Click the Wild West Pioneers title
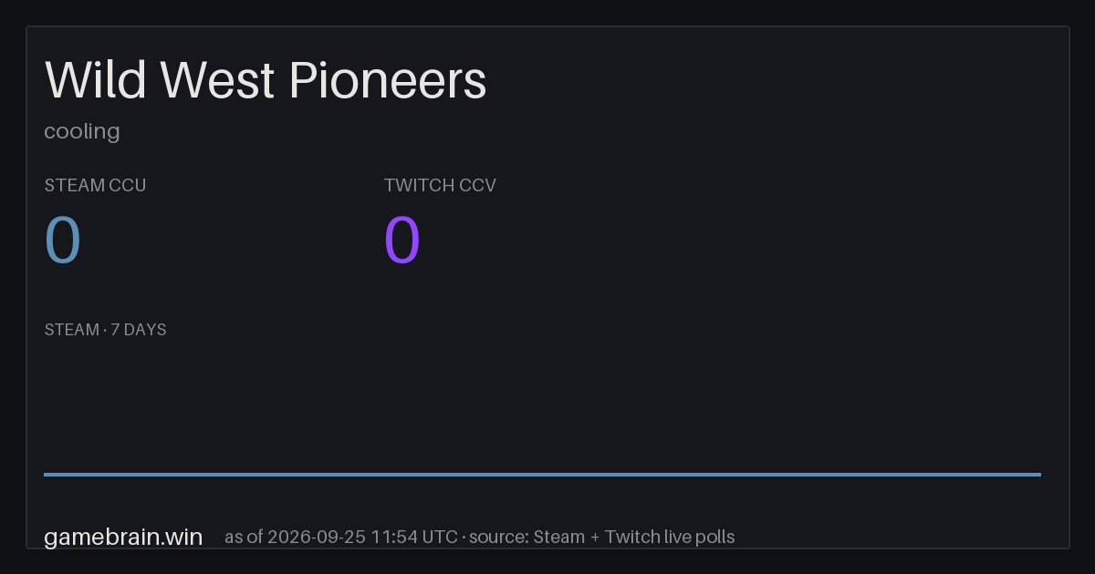 pyautogui.click(x=266, y=80)
